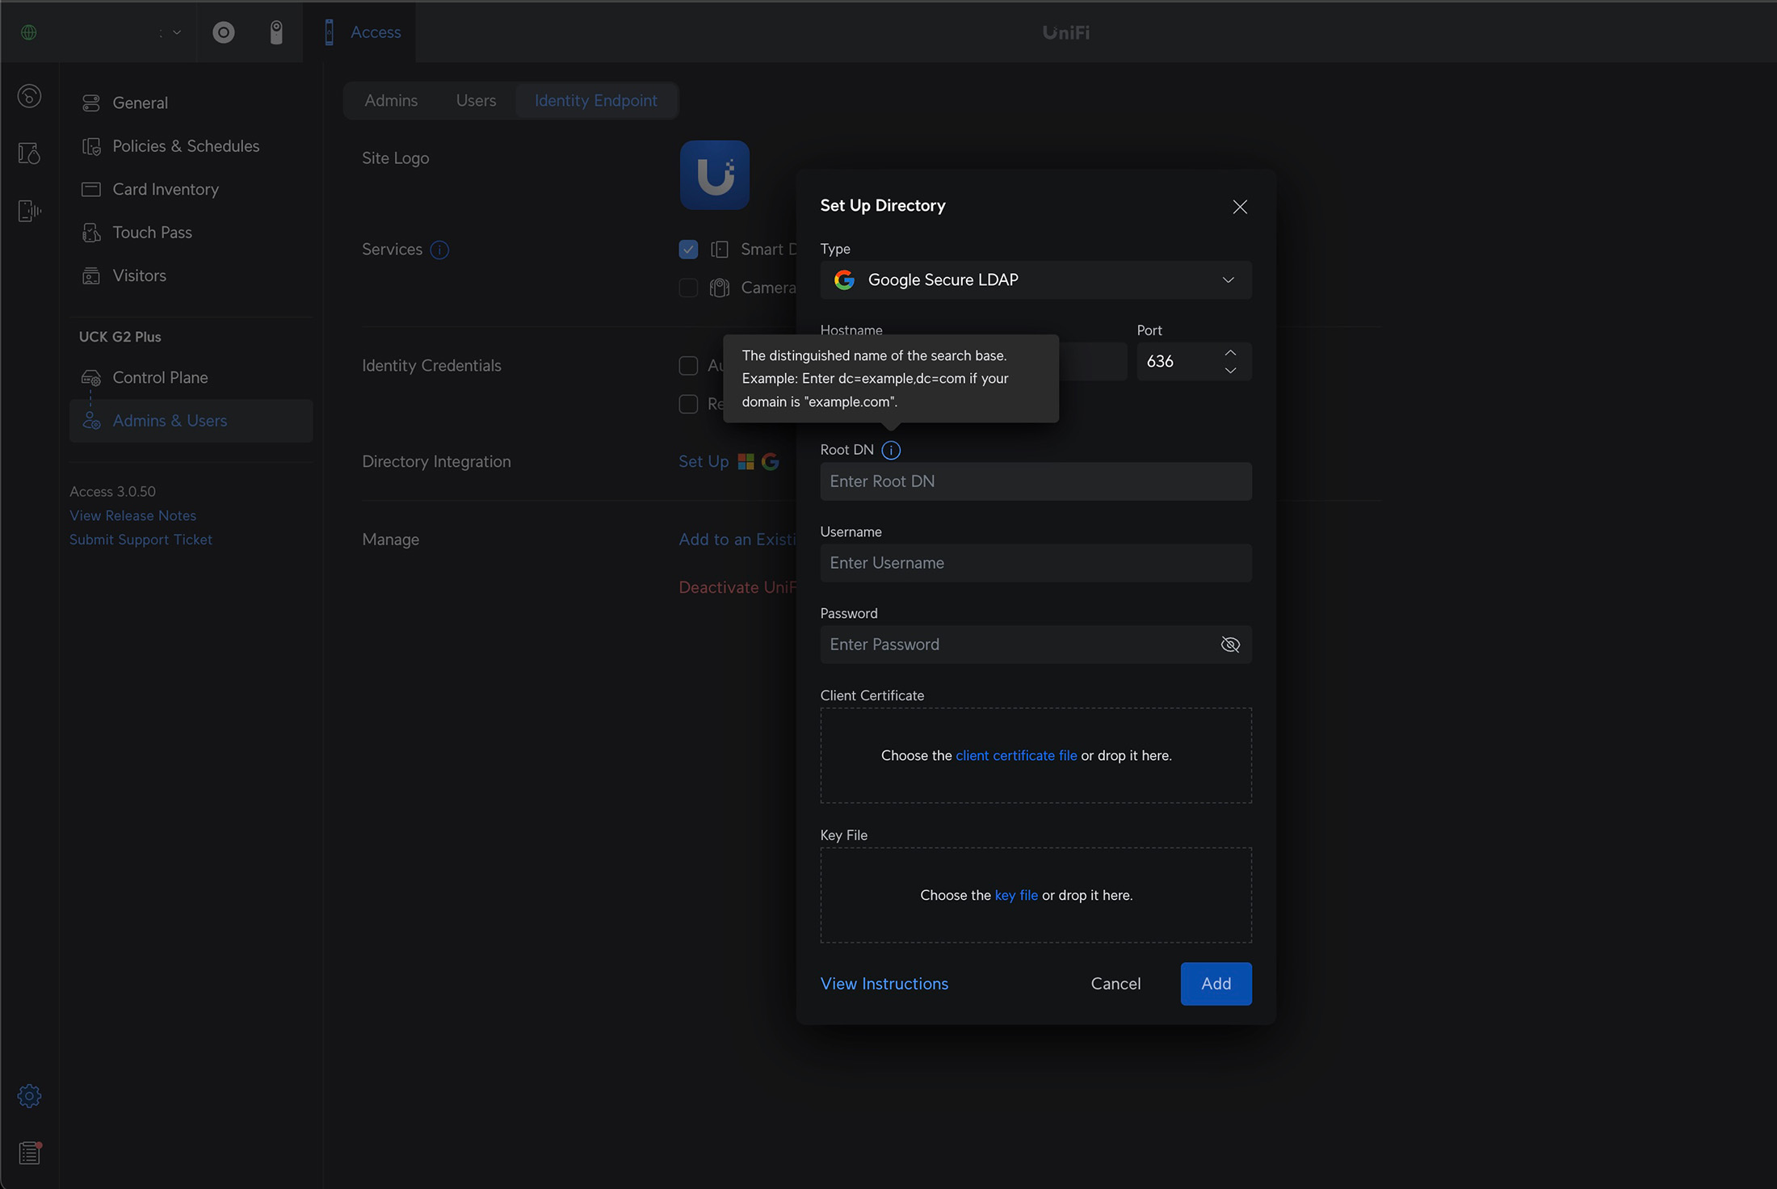Open the directory Type dropdown

pos(1036,279)
